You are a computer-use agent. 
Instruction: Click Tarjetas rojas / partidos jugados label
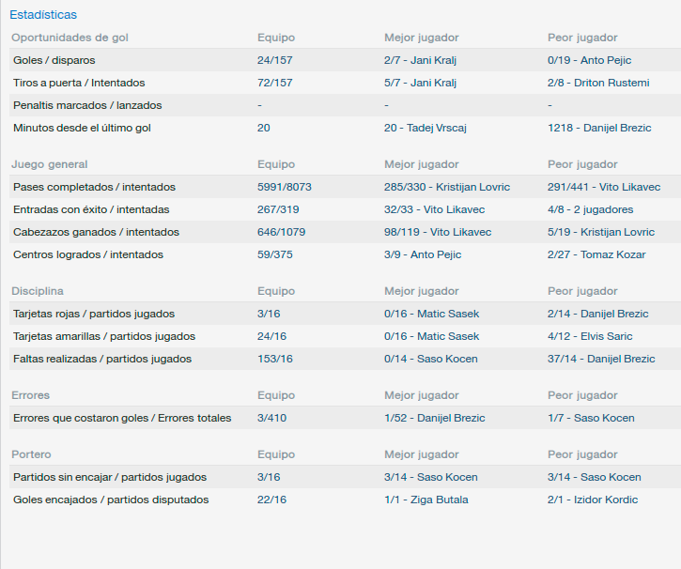pos(94,314)
